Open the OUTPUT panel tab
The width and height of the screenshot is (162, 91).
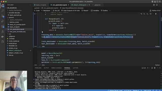tap(46, 68)
